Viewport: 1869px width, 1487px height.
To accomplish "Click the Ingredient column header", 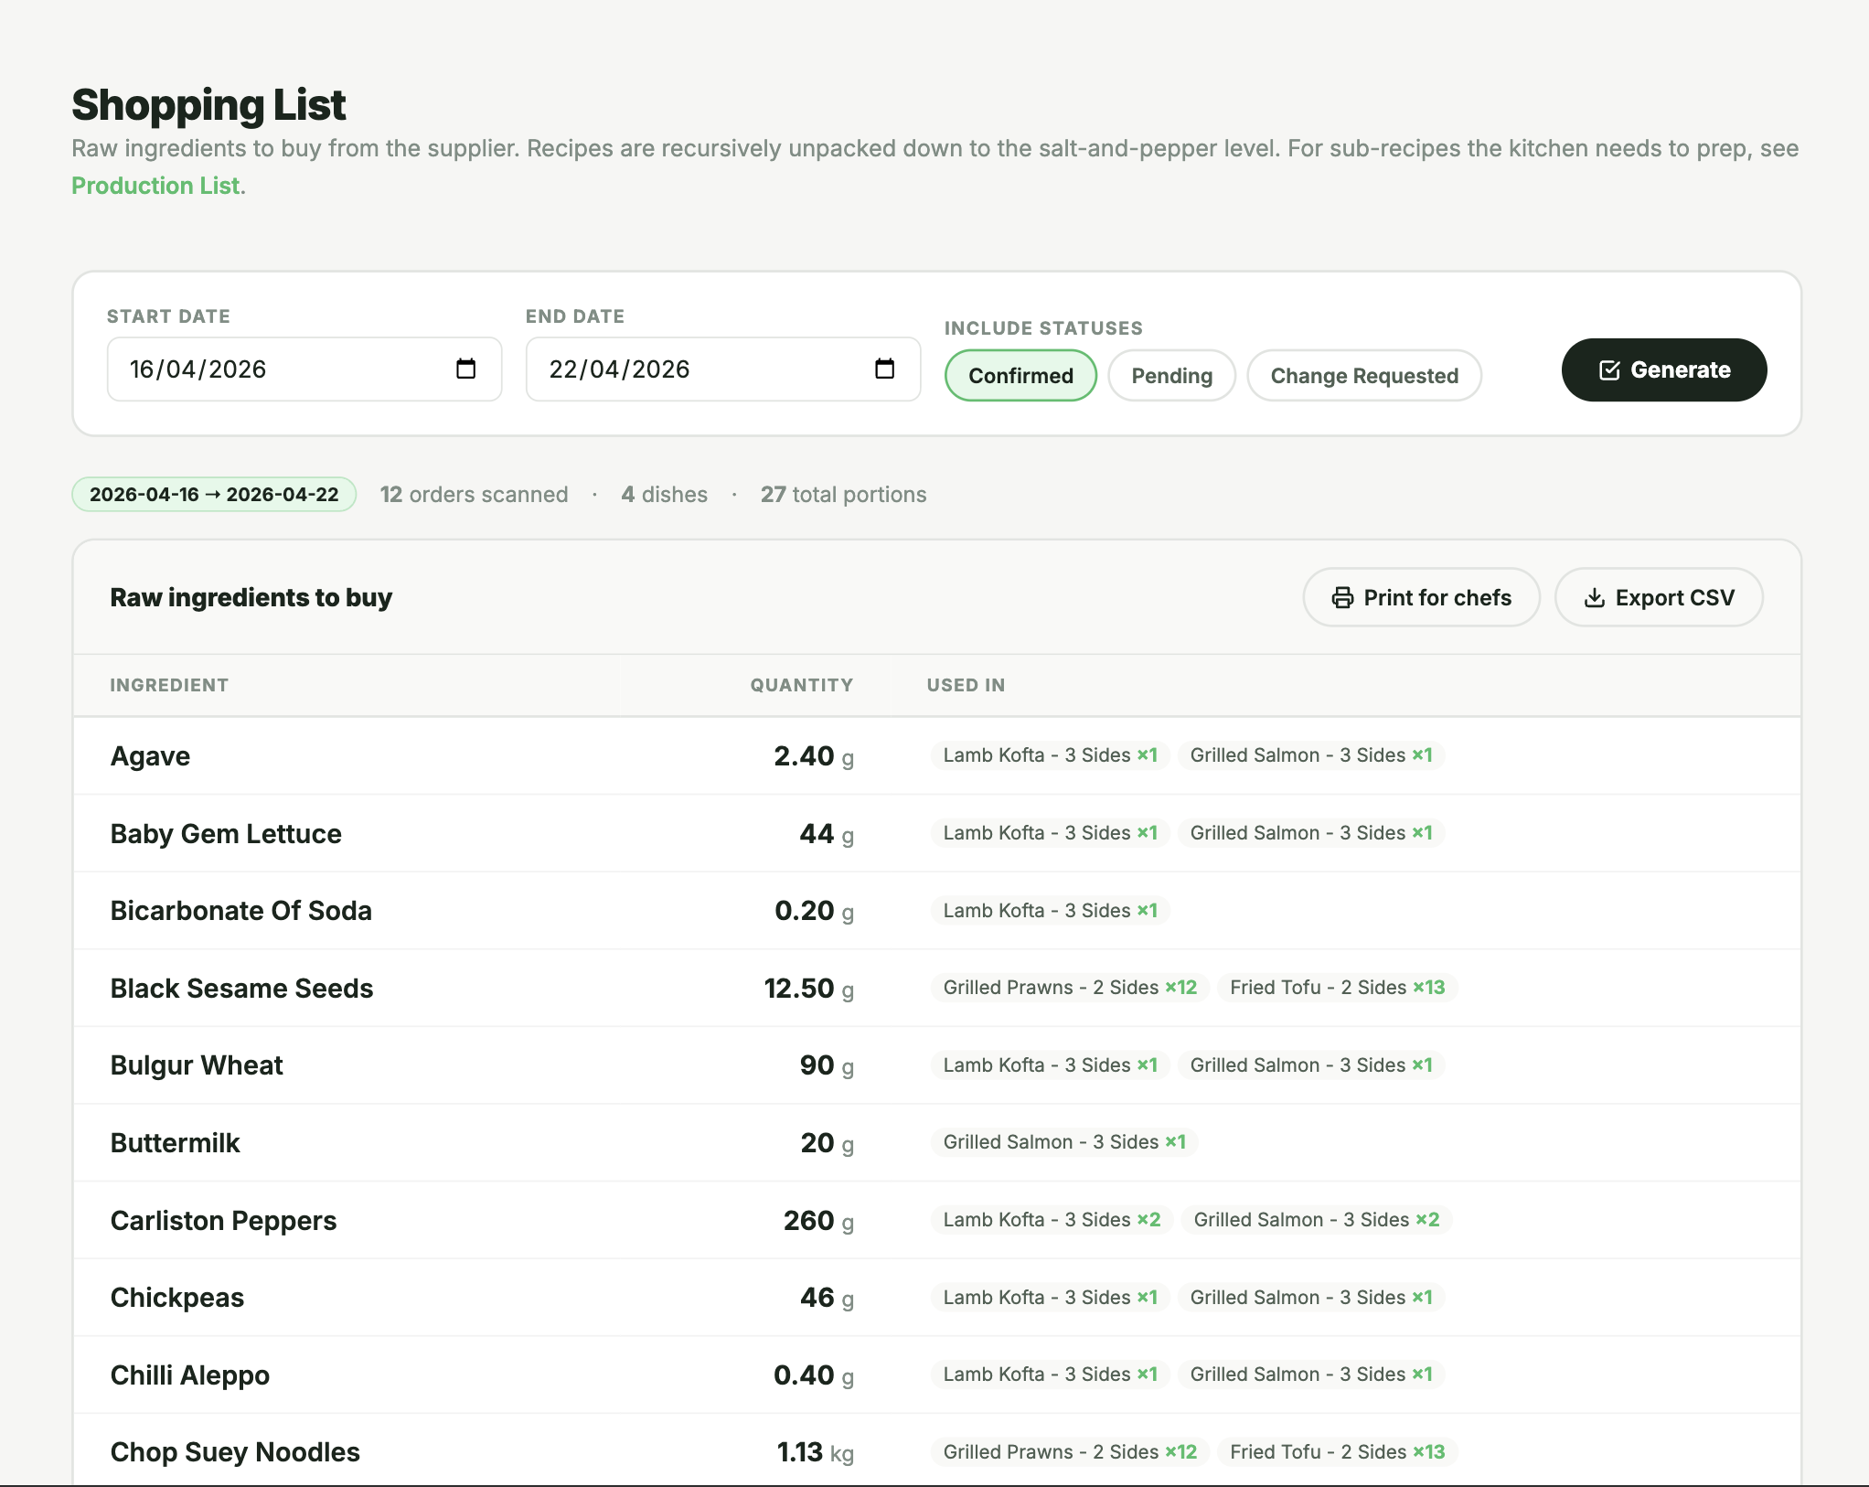I will coord(169,685).
